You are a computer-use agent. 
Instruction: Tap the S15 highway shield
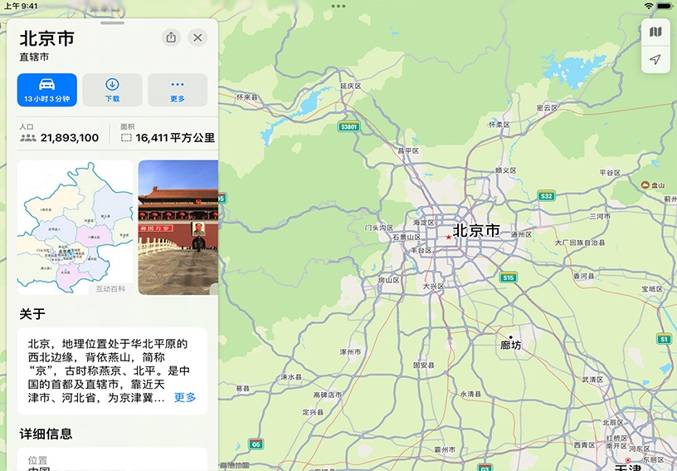pyautogui.click(x=509, y=277)
